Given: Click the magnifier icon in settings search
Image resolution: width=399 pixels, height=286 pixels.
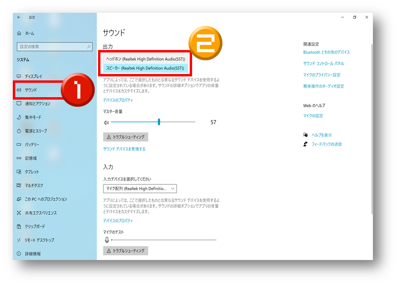Looking at the screenshot, I should coord(88,46).
